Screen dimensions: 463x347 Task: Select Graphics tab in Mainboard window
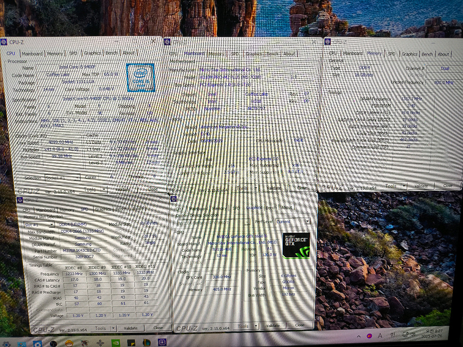(254, 54)
